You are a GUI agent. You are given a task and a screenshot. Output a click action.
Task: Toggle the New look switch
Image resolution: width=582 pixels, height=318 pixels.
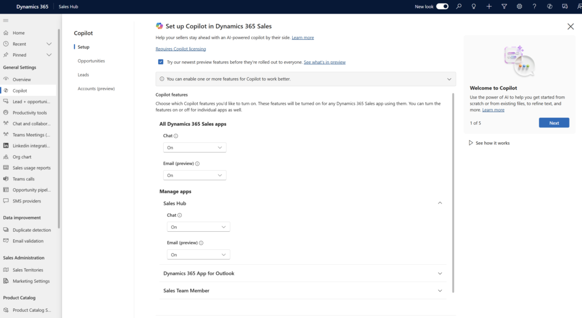442,6
